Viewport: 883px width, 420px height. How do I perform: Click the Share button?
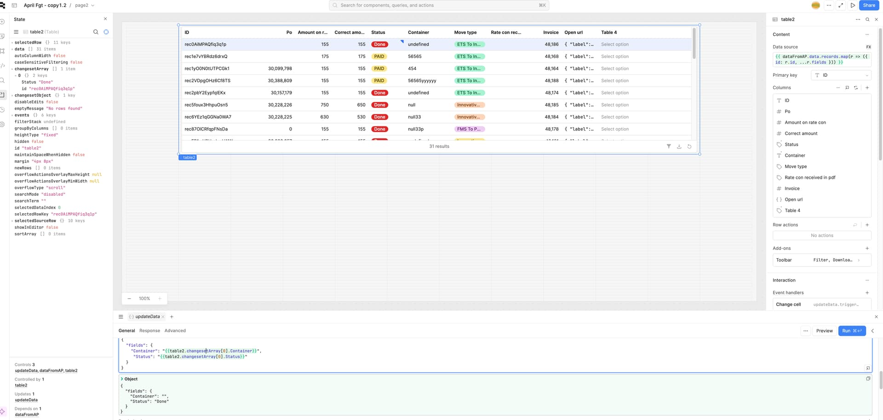point(869,6)
